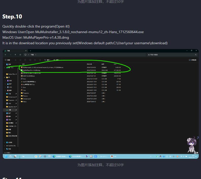Viewport: 201px width, 179px height.
Task: Click the Windows Start button on the taskbar
Action: tap(6, 156)
